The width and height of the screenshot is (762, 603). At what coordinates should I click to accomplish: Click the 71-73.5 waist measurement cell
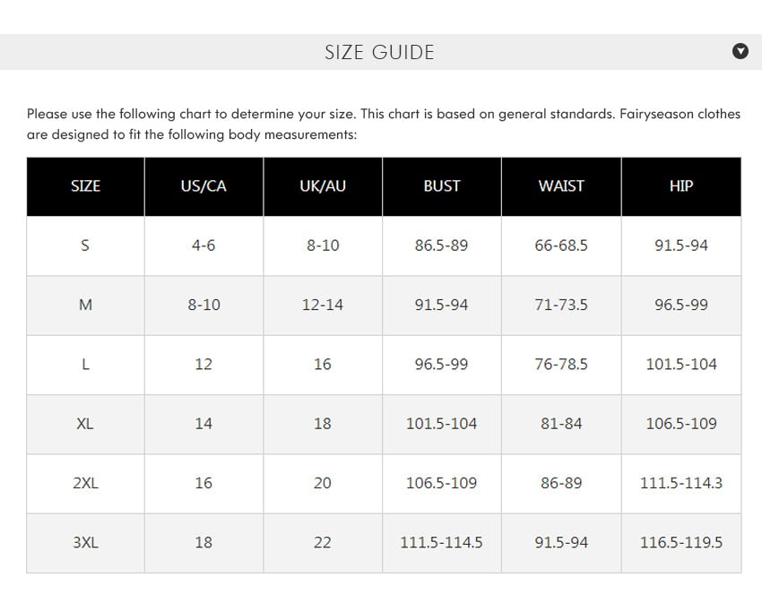pos(561,305)
